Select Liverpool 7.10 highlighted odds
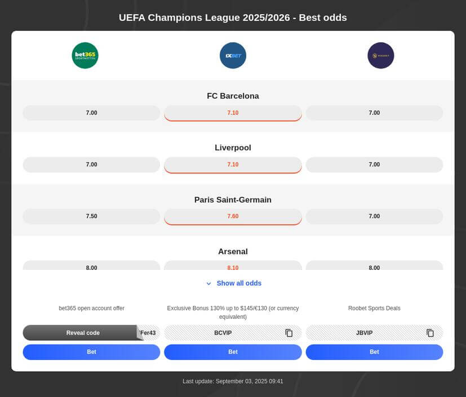 [233, 165]
